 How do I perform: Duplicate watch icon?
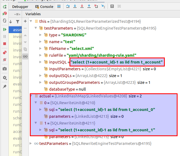[25, 49]
